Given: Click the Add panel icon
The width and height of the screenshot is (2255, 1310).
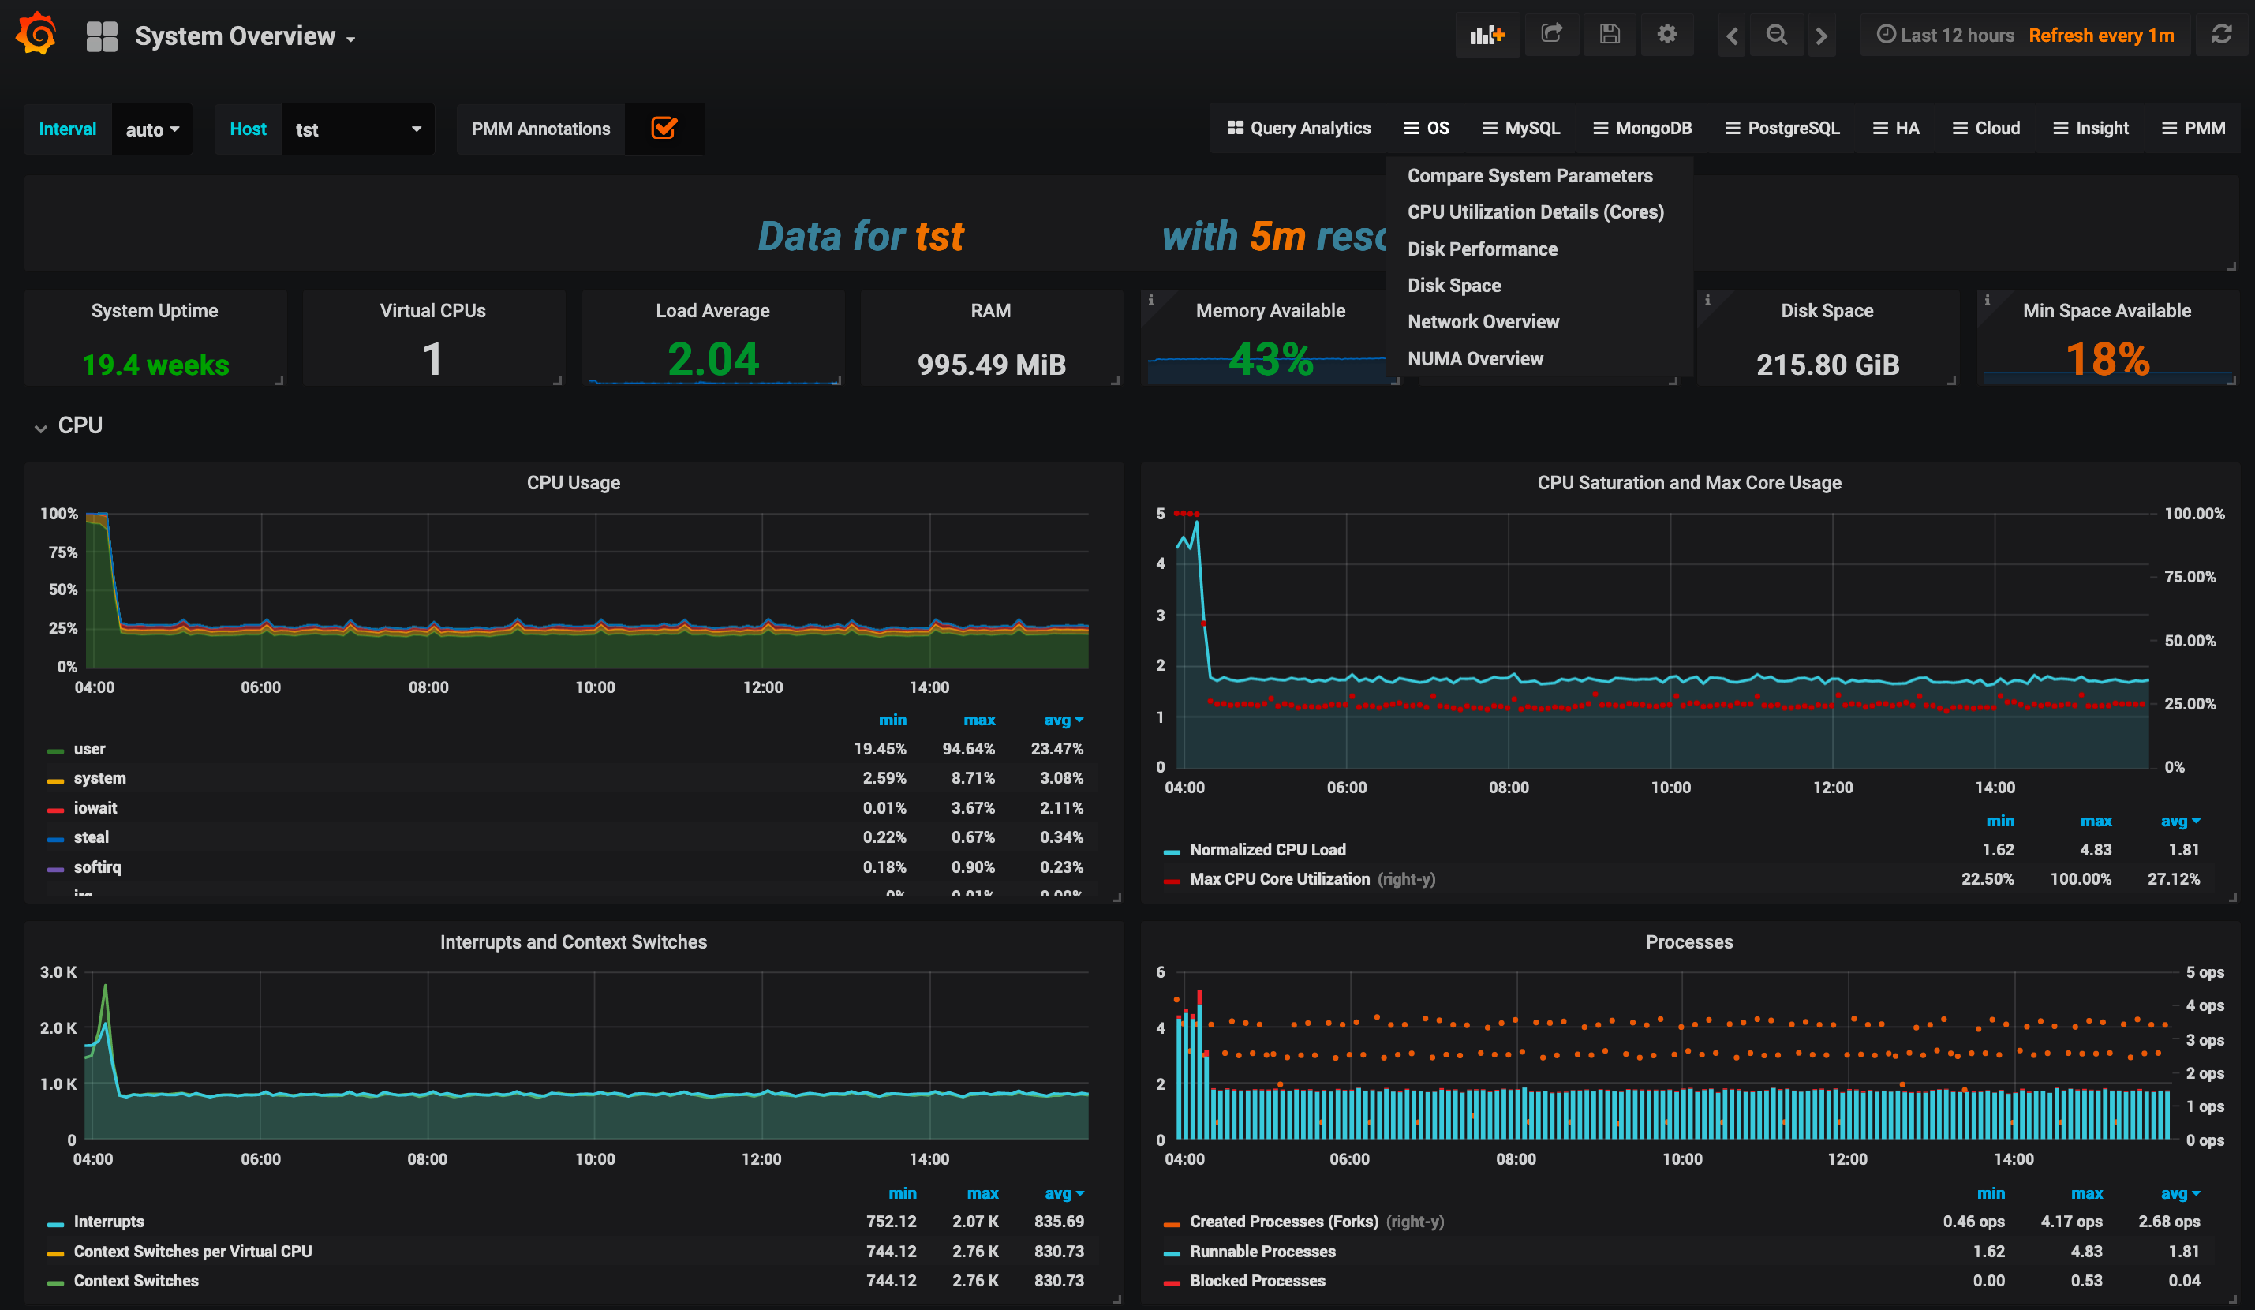Looking at the screenshot, I should tap(1487, 35).
